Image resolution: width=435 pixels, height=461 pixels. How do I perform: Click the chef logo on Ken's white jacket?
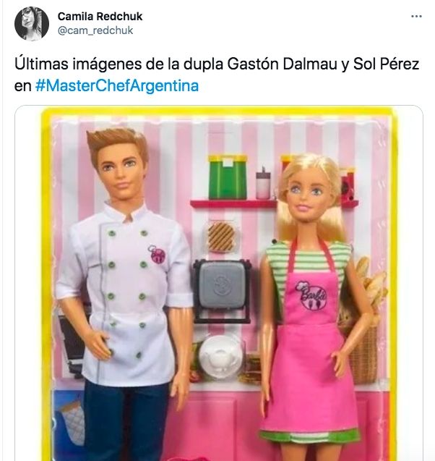point(157,253)
